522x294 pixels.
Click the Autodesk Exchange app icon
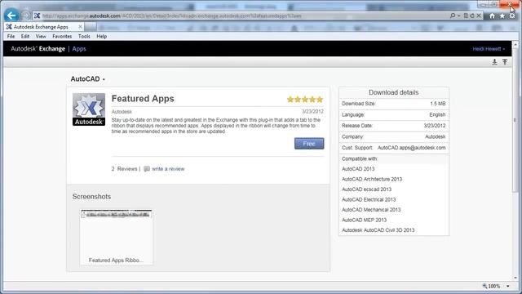89,109
